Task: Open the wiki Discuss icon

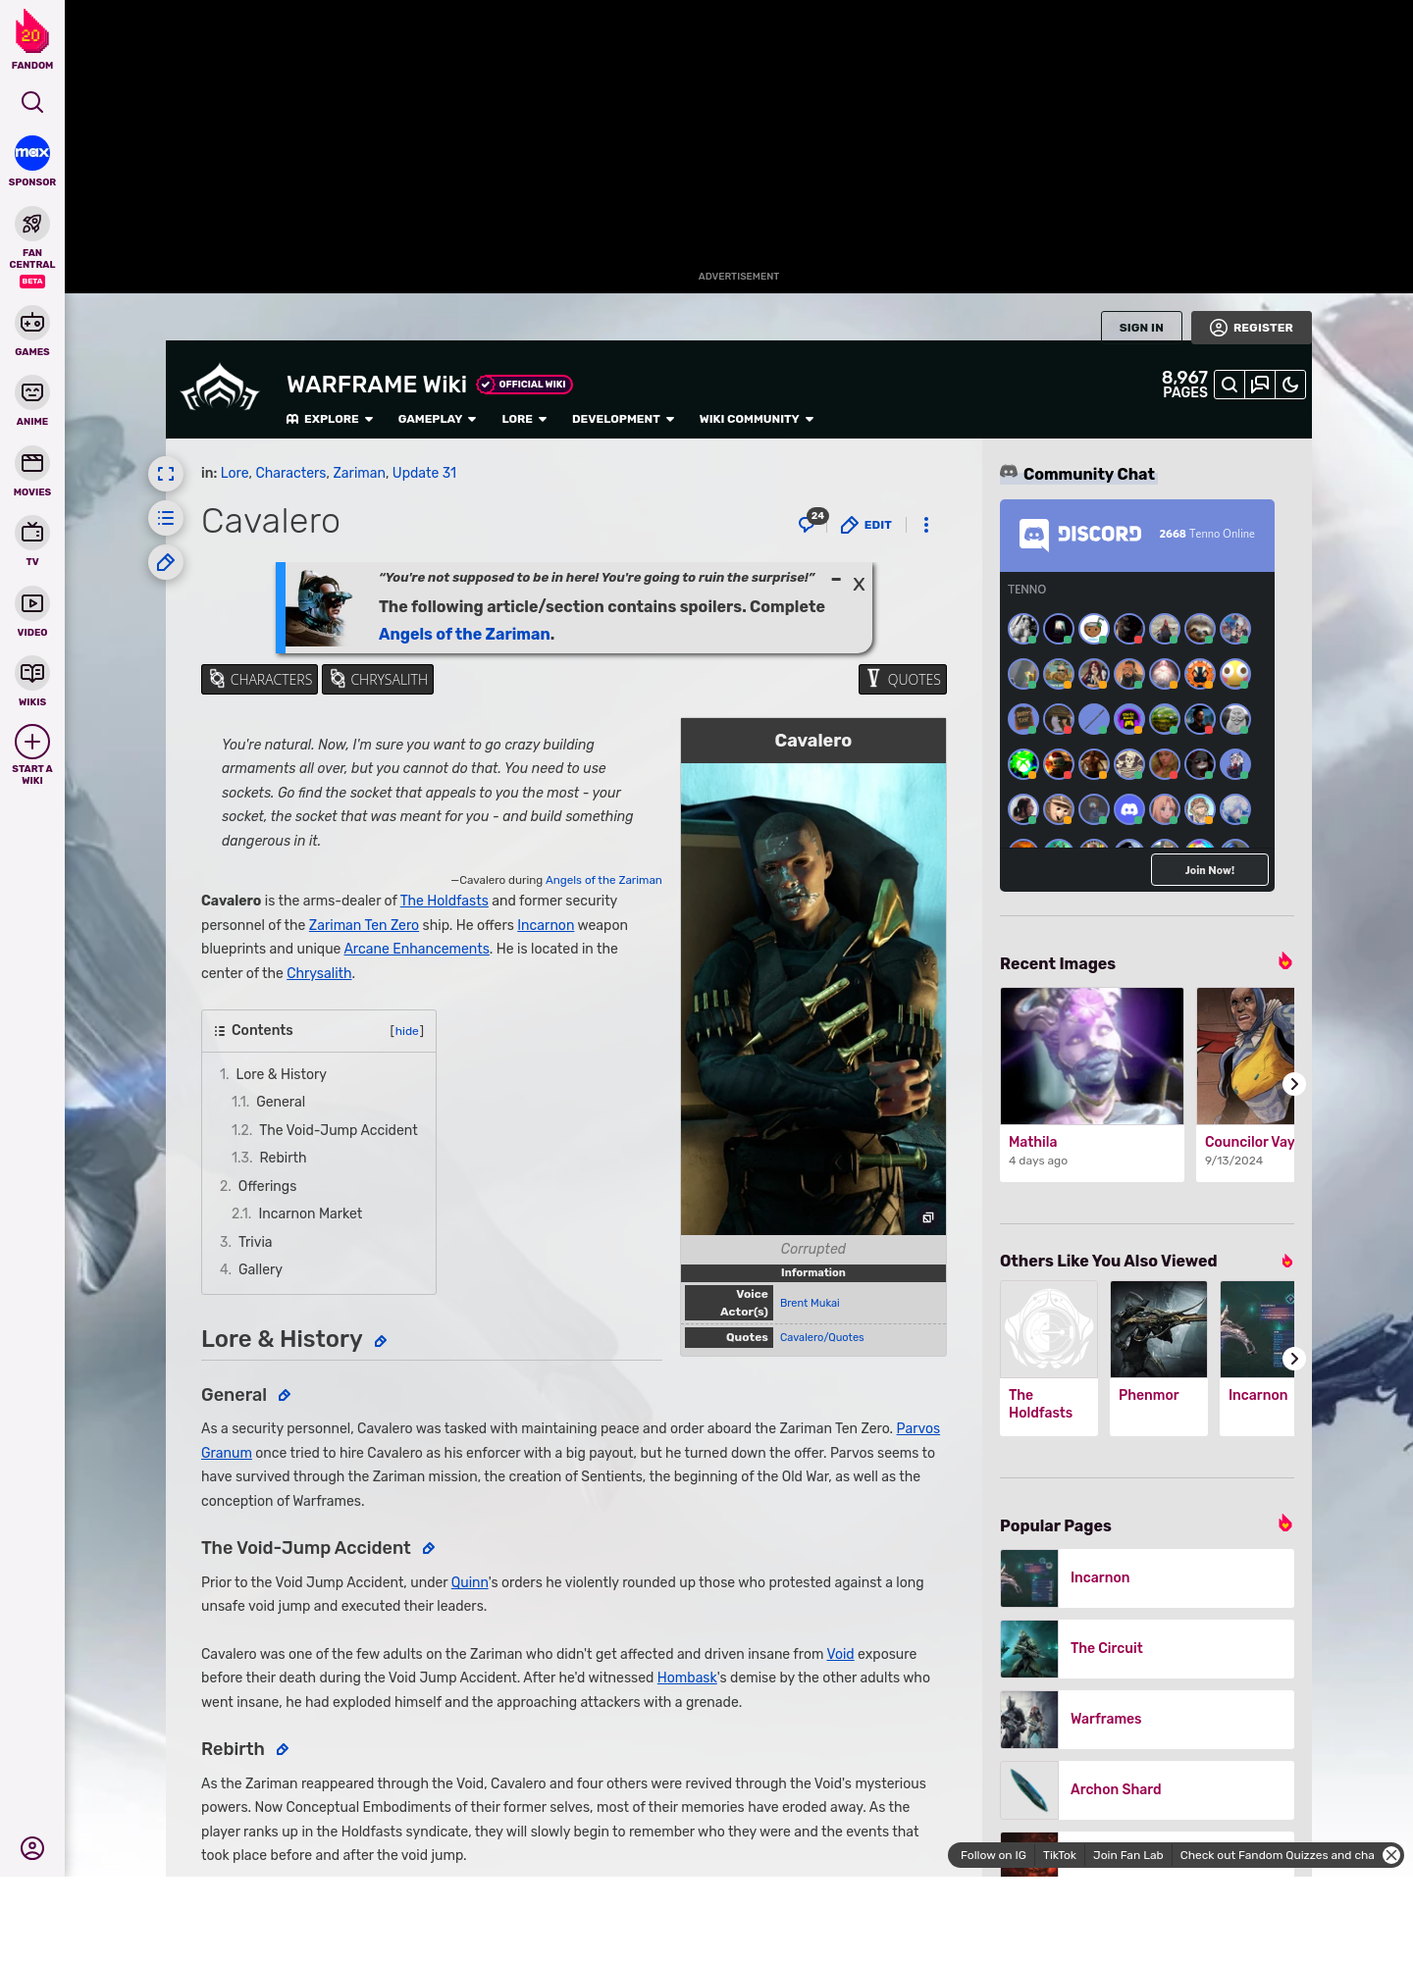Action: (x=1260, y=385)
